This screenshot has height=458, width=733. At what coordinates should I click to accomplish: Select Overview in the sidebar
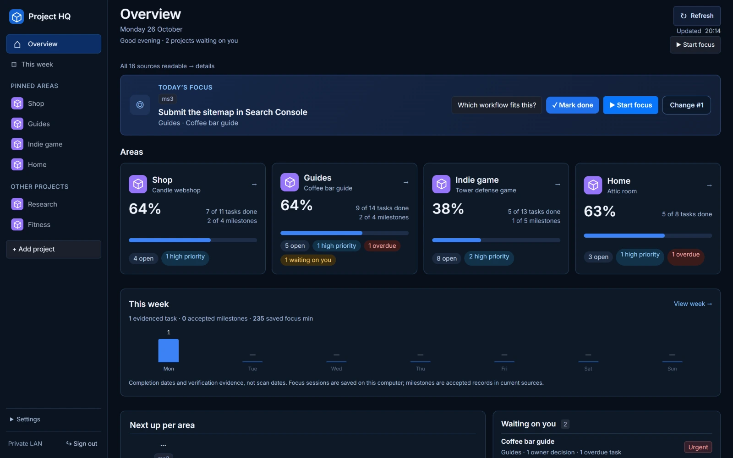click(x=54, y=44)
